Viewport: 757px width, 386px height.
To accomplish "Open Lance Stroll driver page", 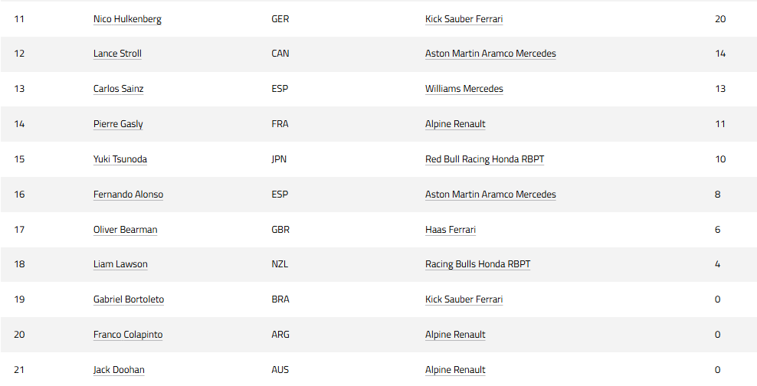I will (x=117, y=54).
